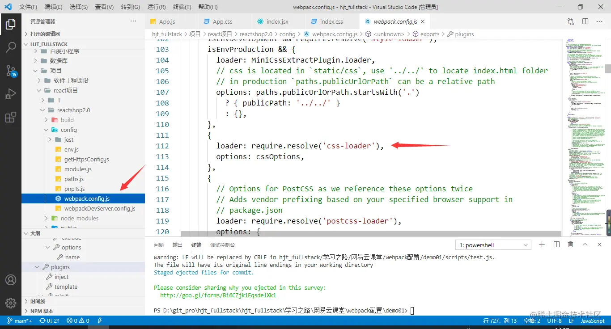Open the Accounts icon in activity bar
Viewport: 611px width, 329px height.
[x=11, y=280]
